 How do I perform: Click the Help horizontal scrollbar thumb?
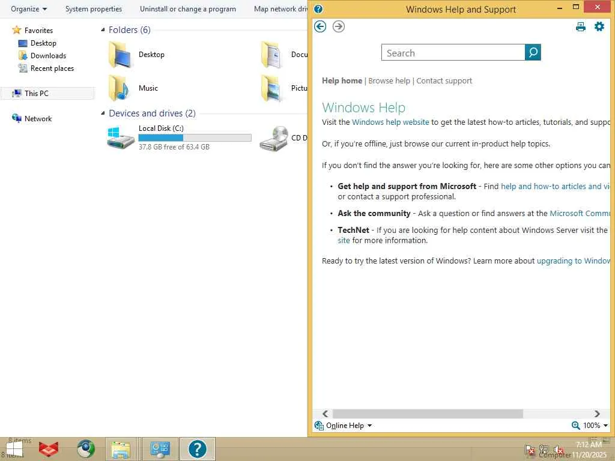[428, 414]
